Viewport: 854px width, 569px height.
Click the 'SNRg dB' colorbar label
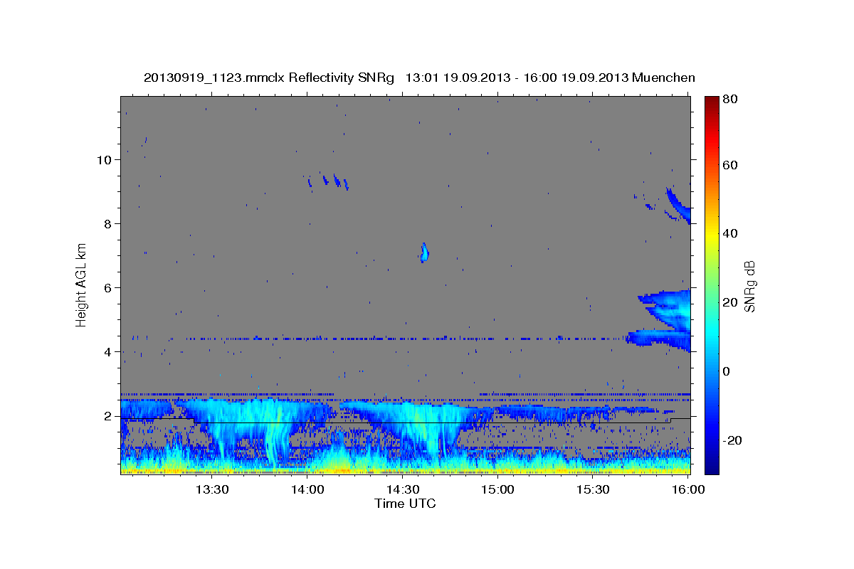coord(749,286)
